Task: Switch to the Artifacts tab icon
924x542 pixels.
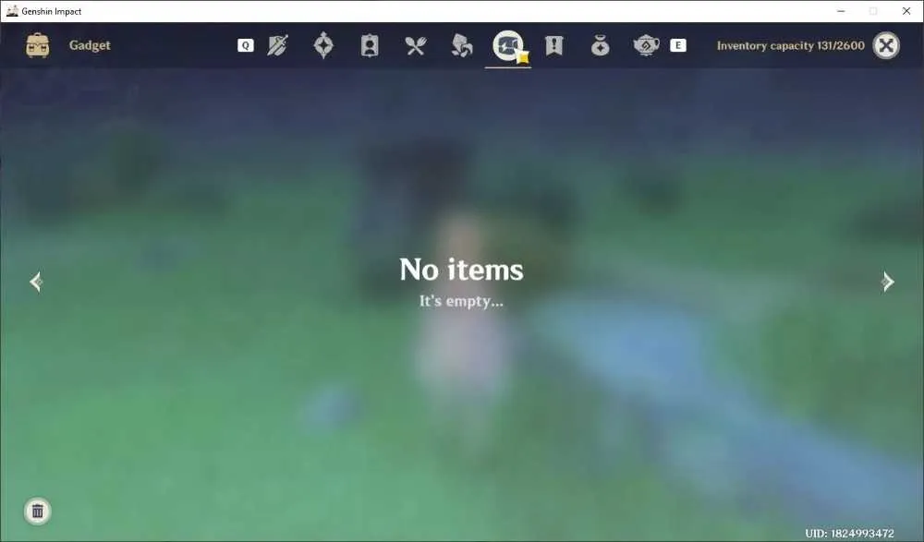Action: (323, 45)
